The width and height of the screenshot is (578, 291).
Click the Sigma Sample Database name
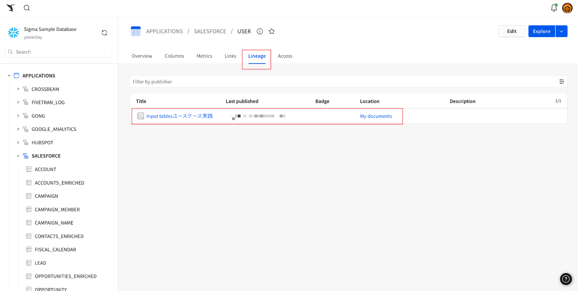(x=50, y=29)
